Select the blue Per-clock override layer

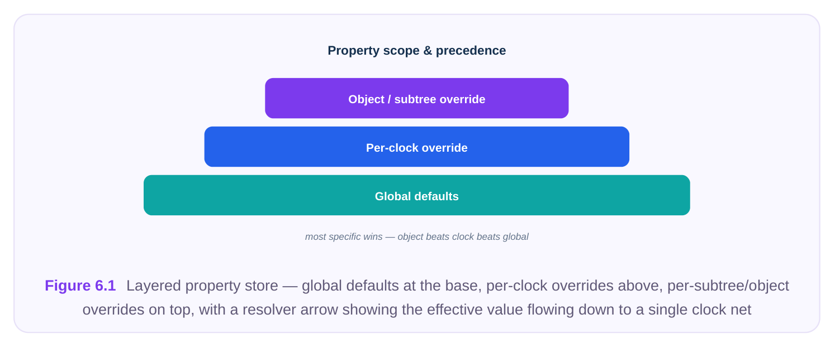click(416, 147)
